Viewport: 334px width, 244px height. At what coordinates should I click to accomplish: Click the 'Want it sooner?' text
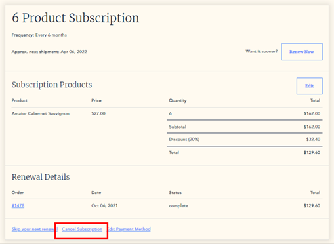[261, 51]
